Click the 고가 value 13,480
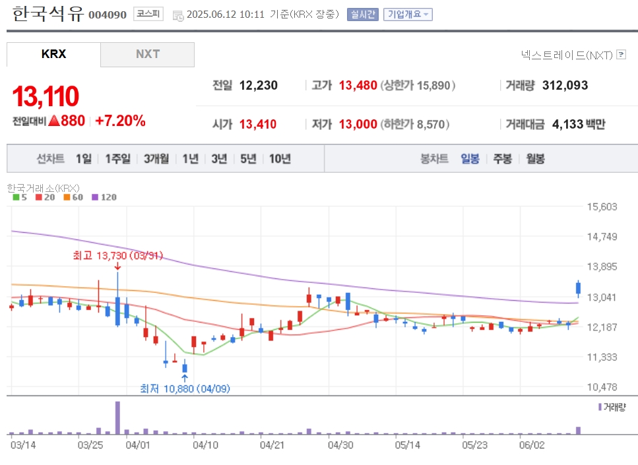The height and width of the screenshot is (465, 638). coord(358,86)
